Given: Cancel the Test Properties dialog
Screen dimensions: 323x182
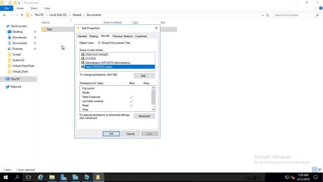Looking at the screenshot, I should [x=130, y=134].
